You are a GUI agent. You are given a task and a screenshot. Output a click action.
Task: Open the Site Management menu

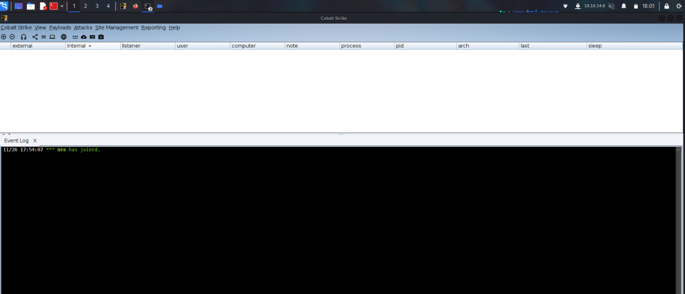(117, 27)
